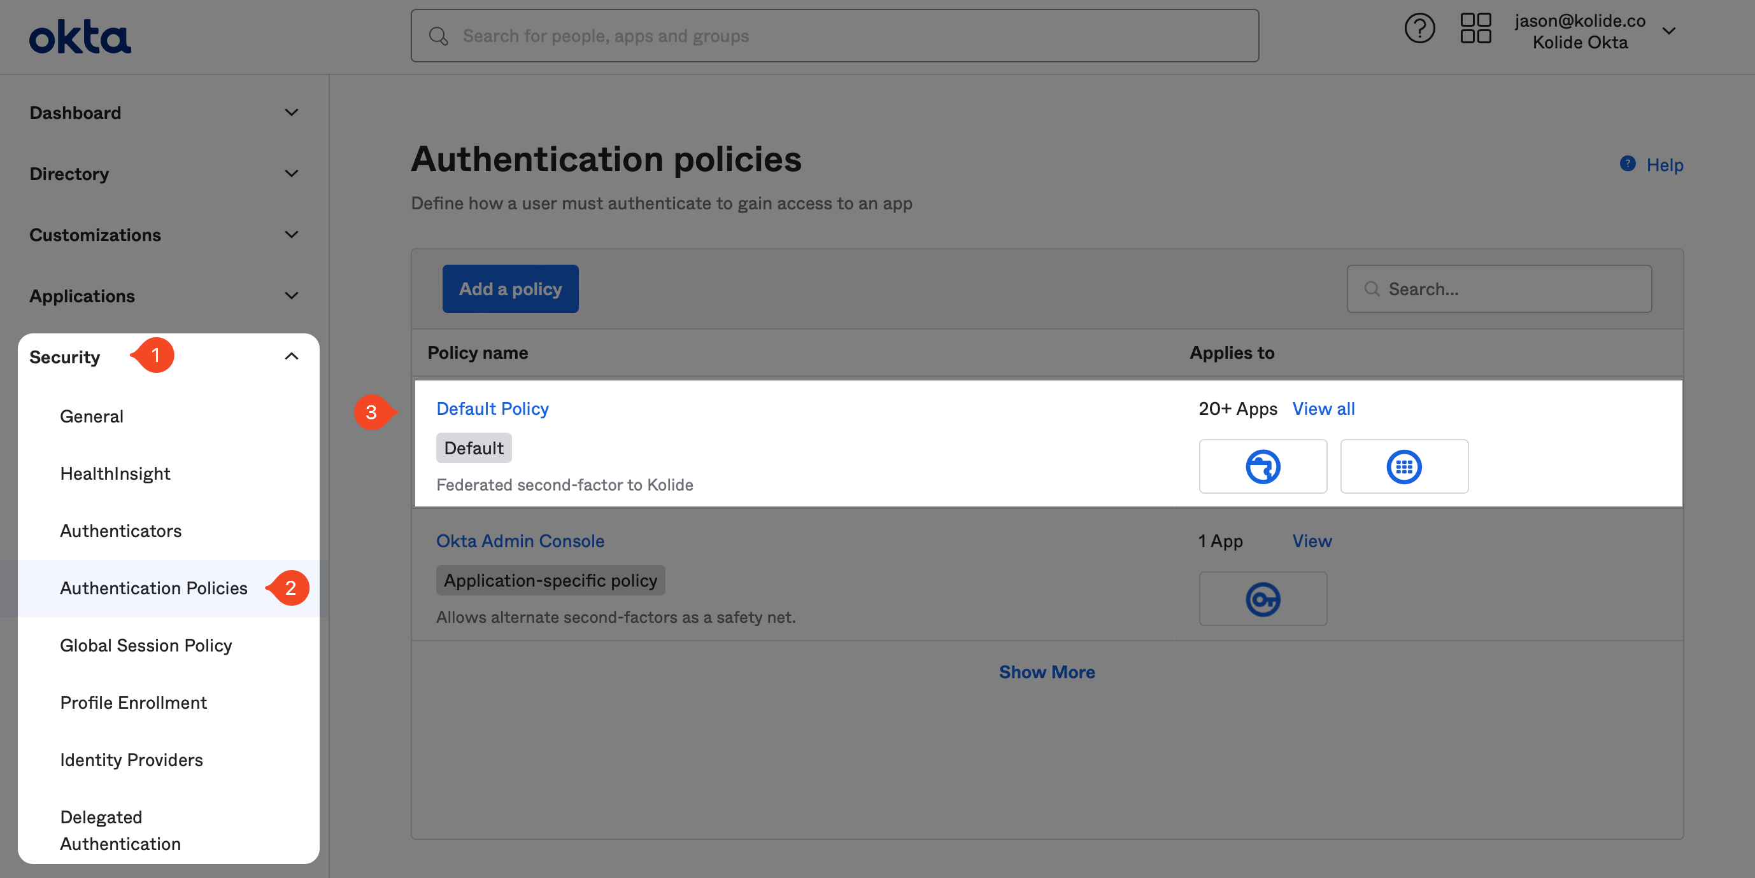Screen dimensions: 1755x878
Task: Expand the Dashboard menu chevron
Action: (x=292, y=113)
